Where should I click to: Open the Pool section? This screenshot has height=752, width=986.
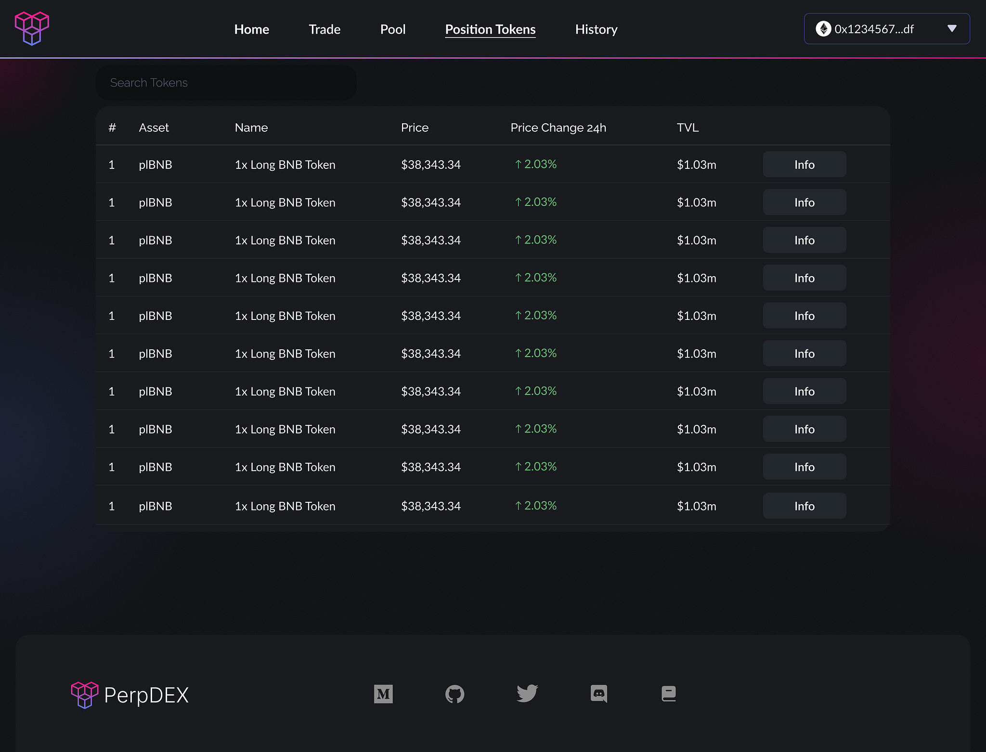pyautogui.click(x=393, y=29)
